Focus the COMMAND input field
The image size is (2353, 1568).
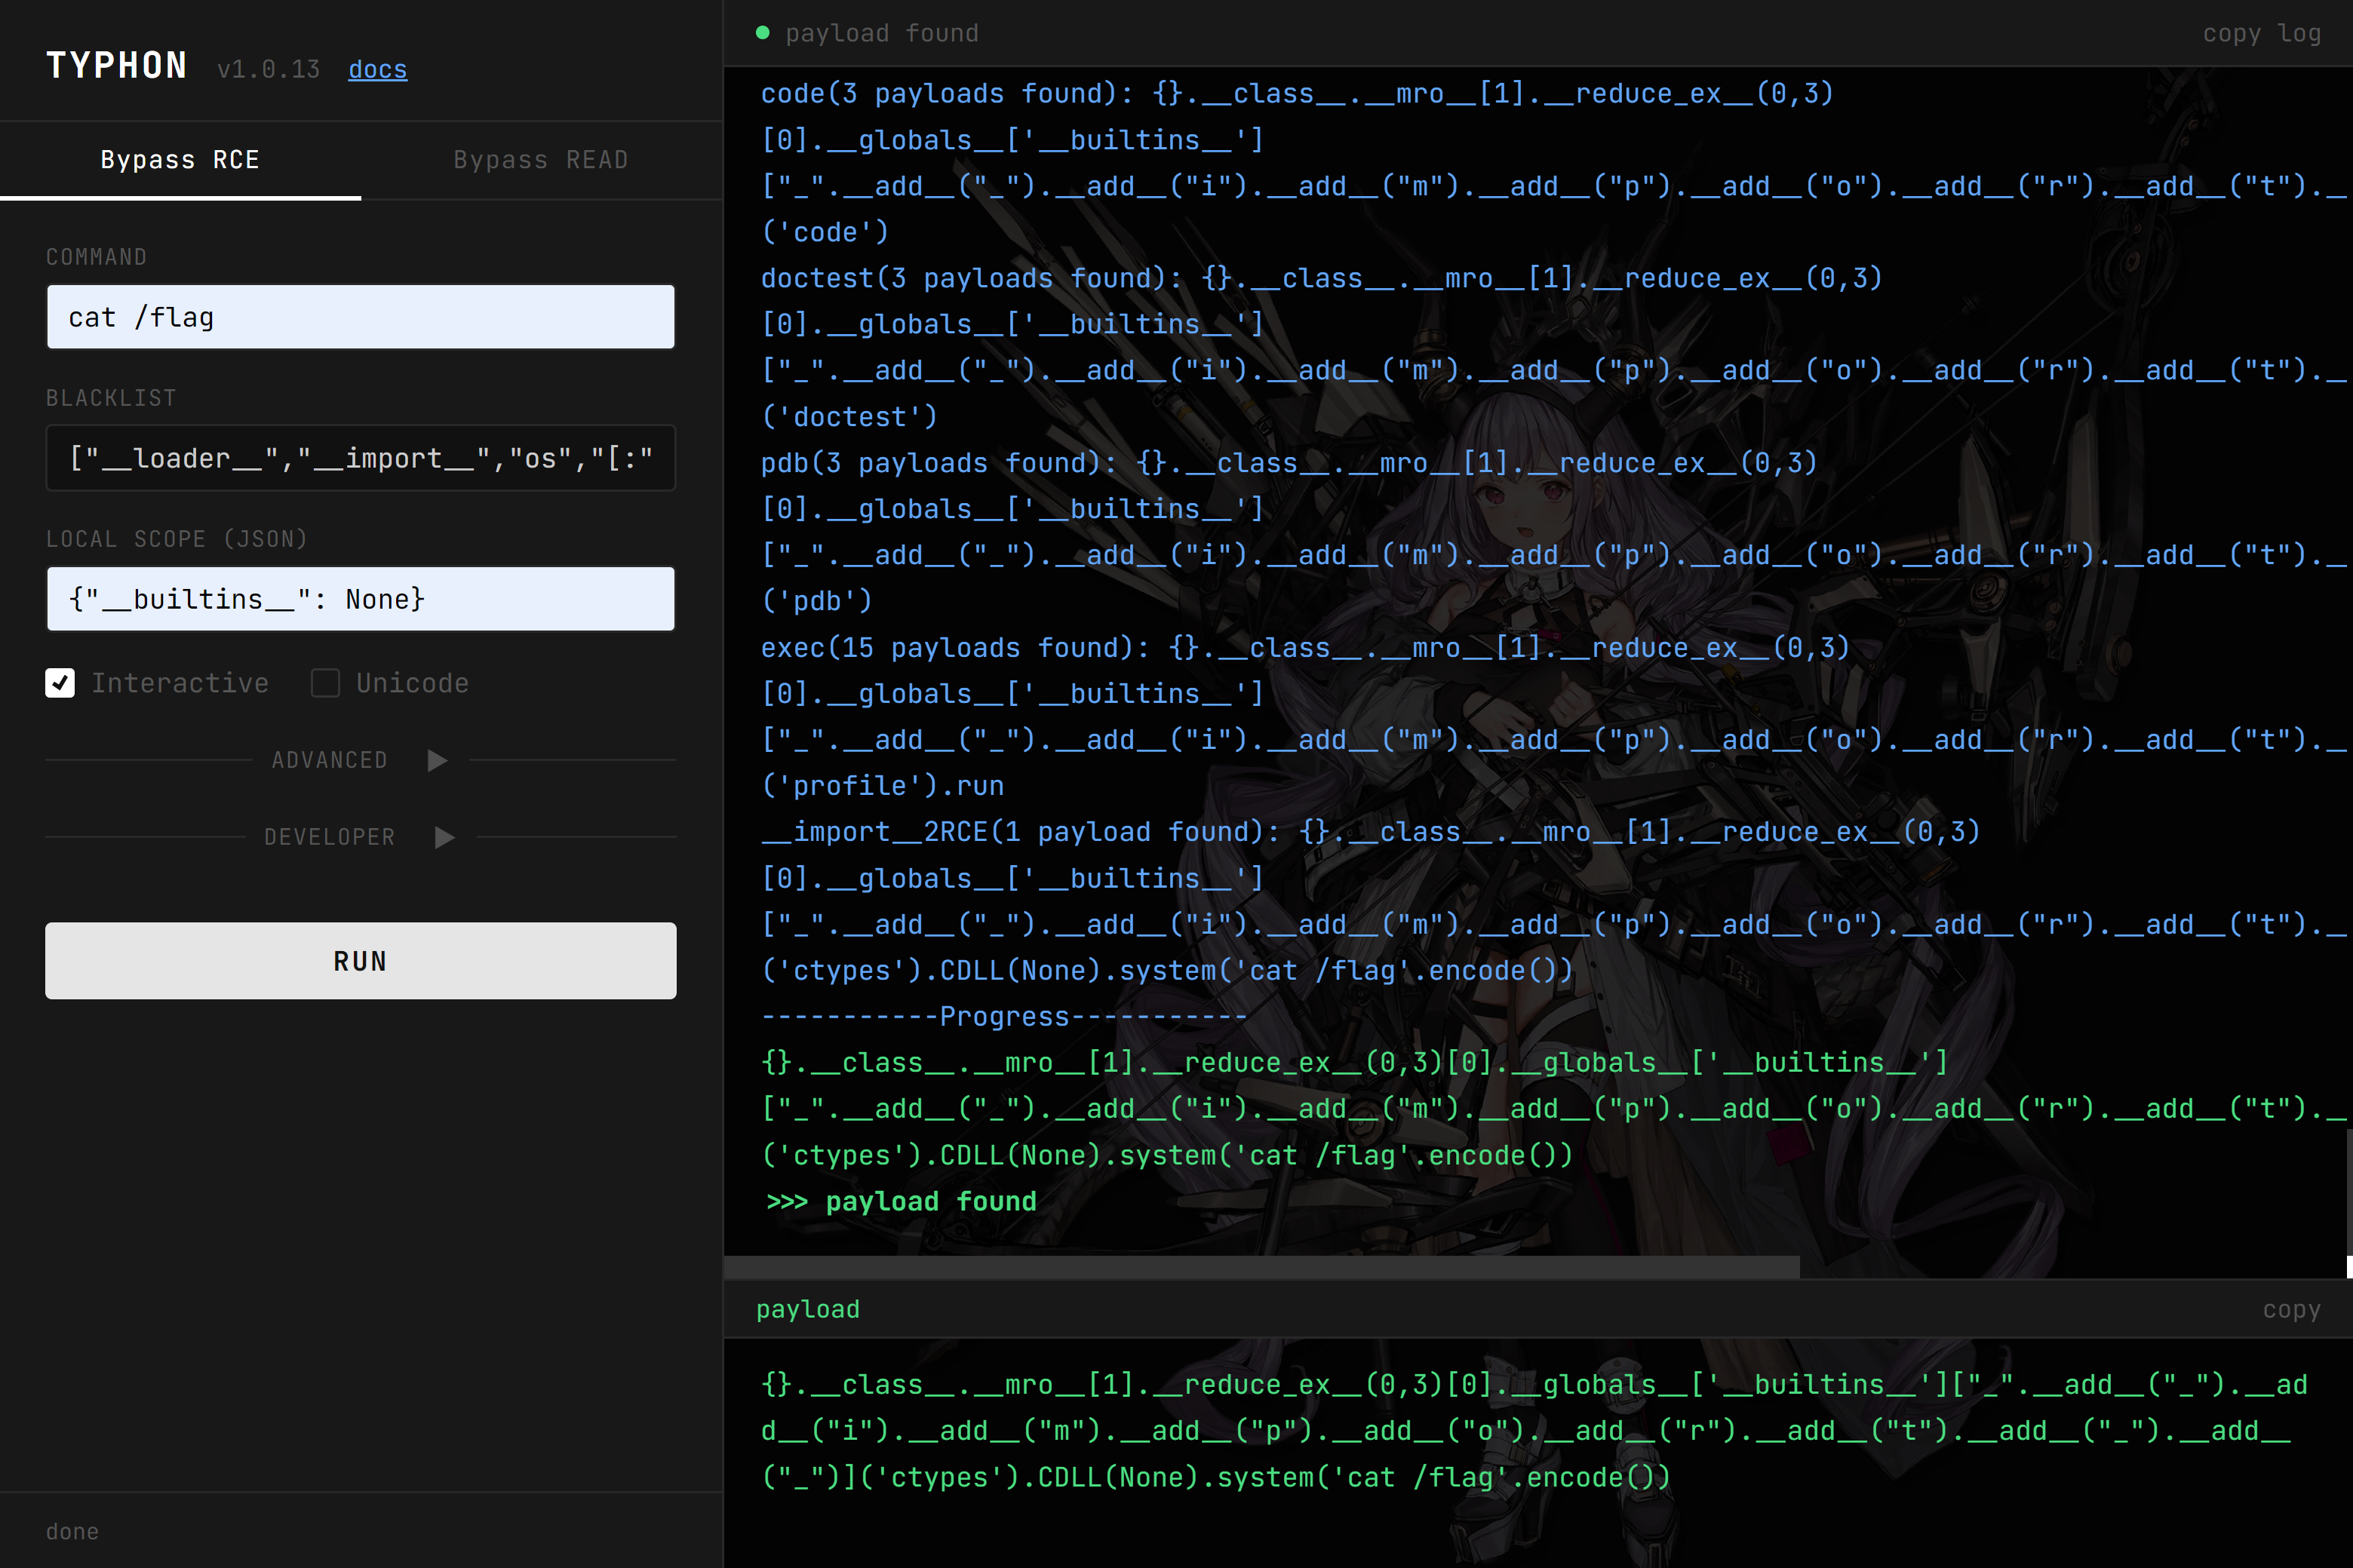pyautogui.click(x=360, y=317)
